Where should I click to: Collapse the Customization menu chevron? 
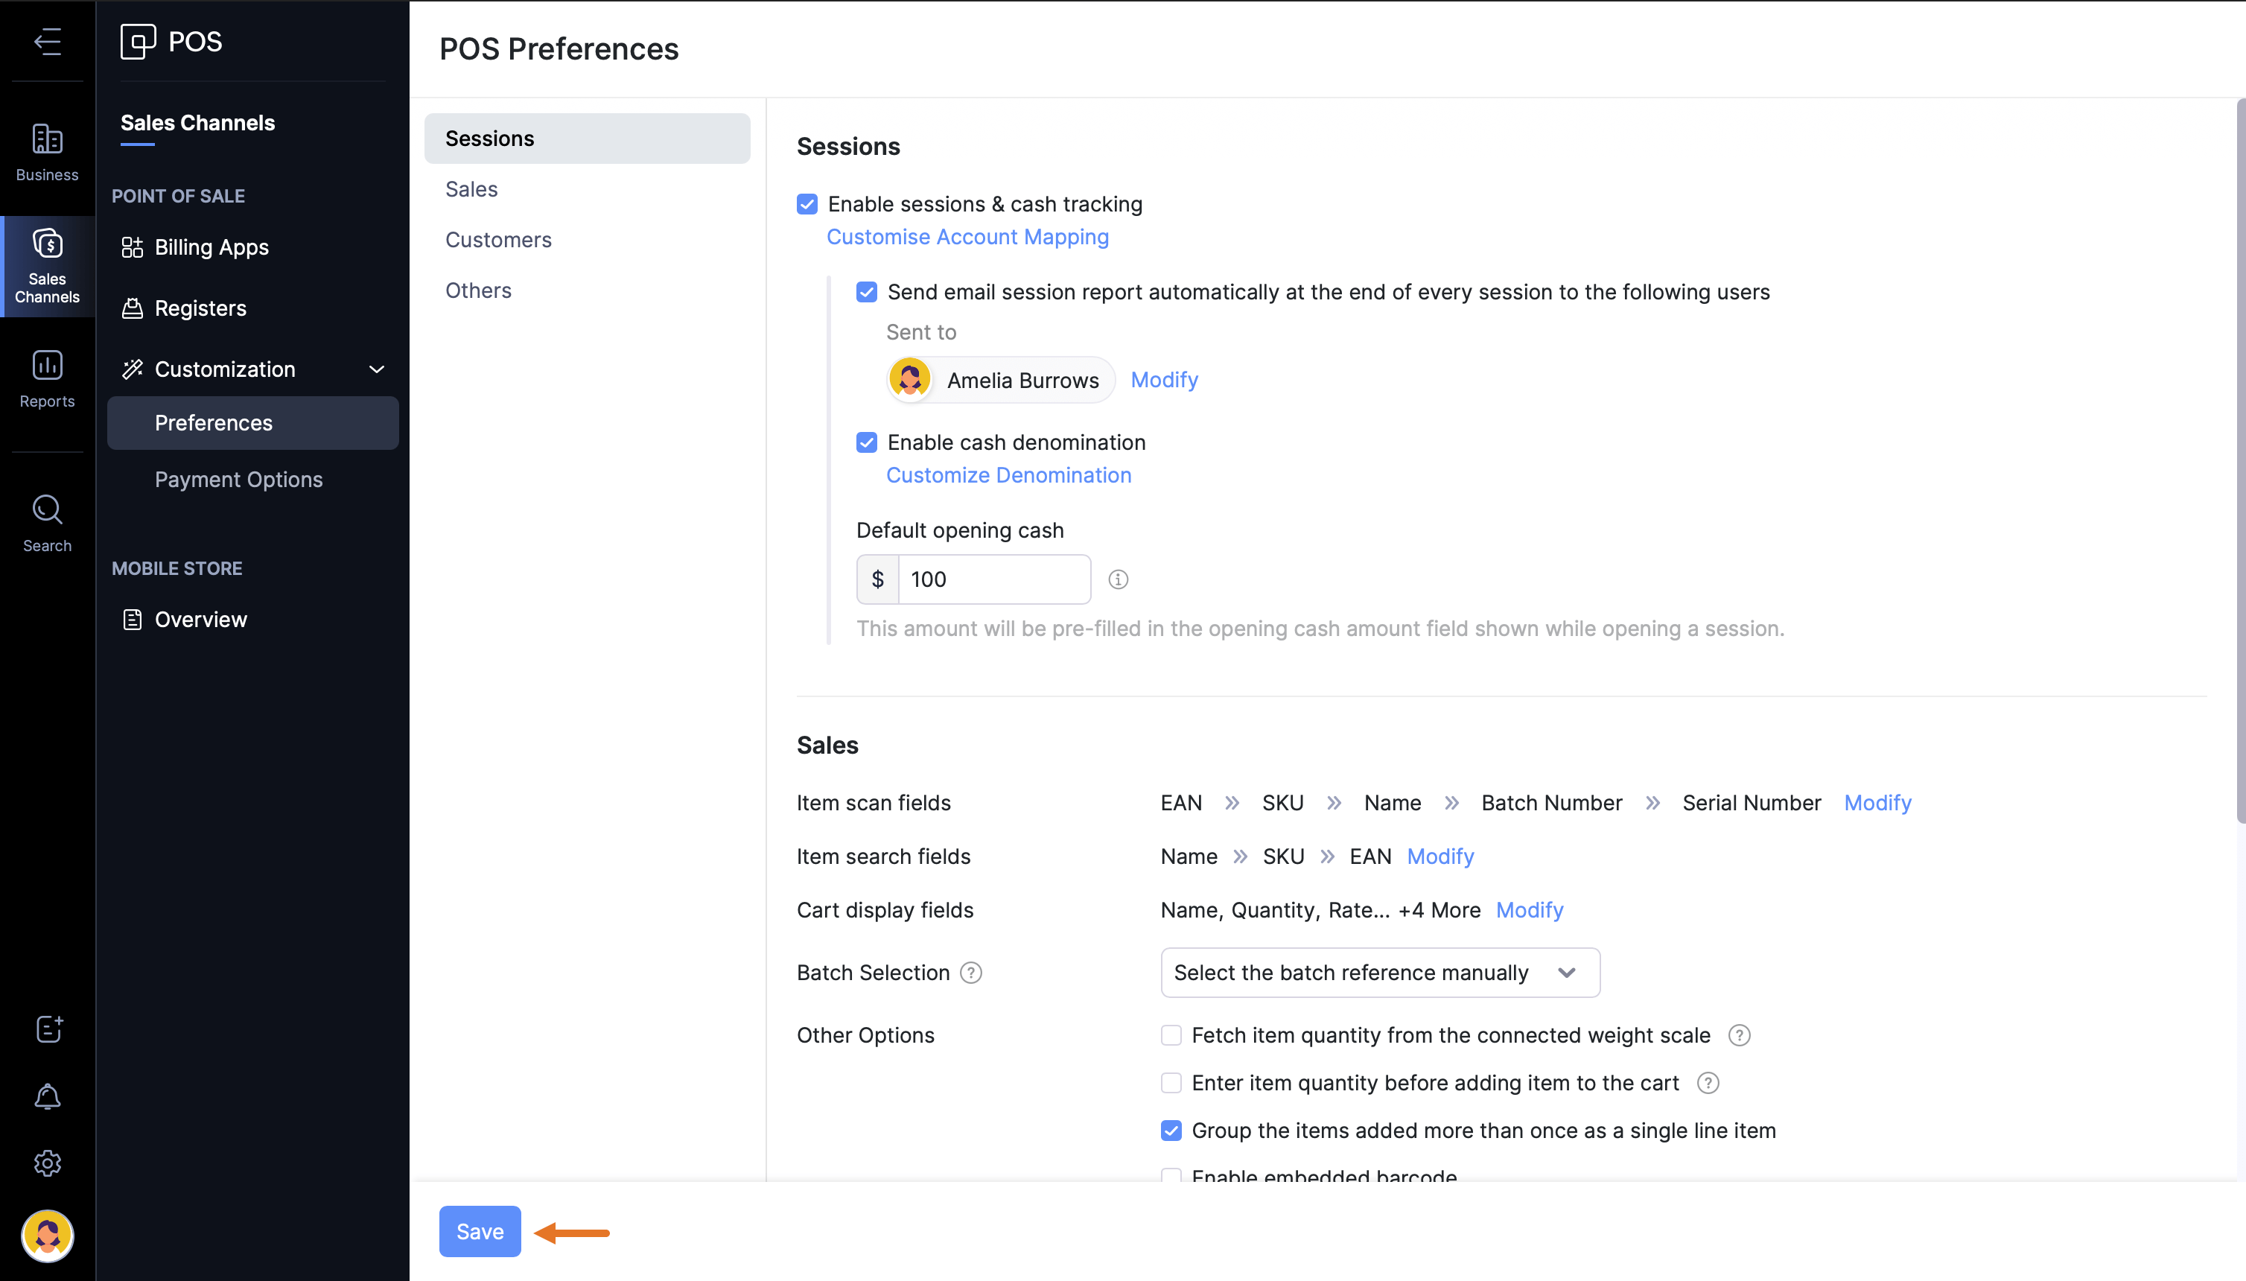click(377, 369)
